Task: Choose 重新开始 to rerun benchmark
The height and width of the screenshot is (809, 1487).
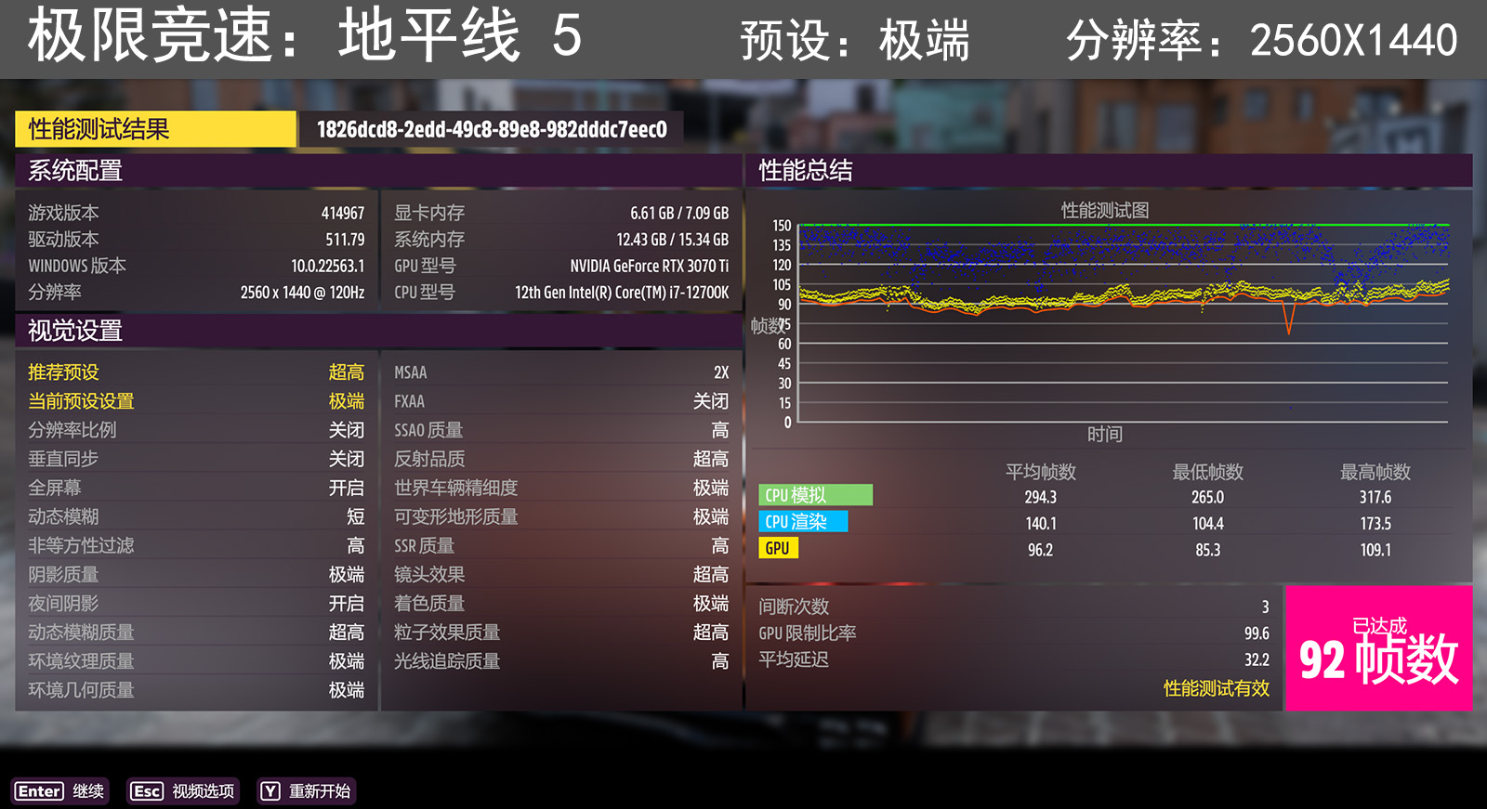Action: coord(319,791)
